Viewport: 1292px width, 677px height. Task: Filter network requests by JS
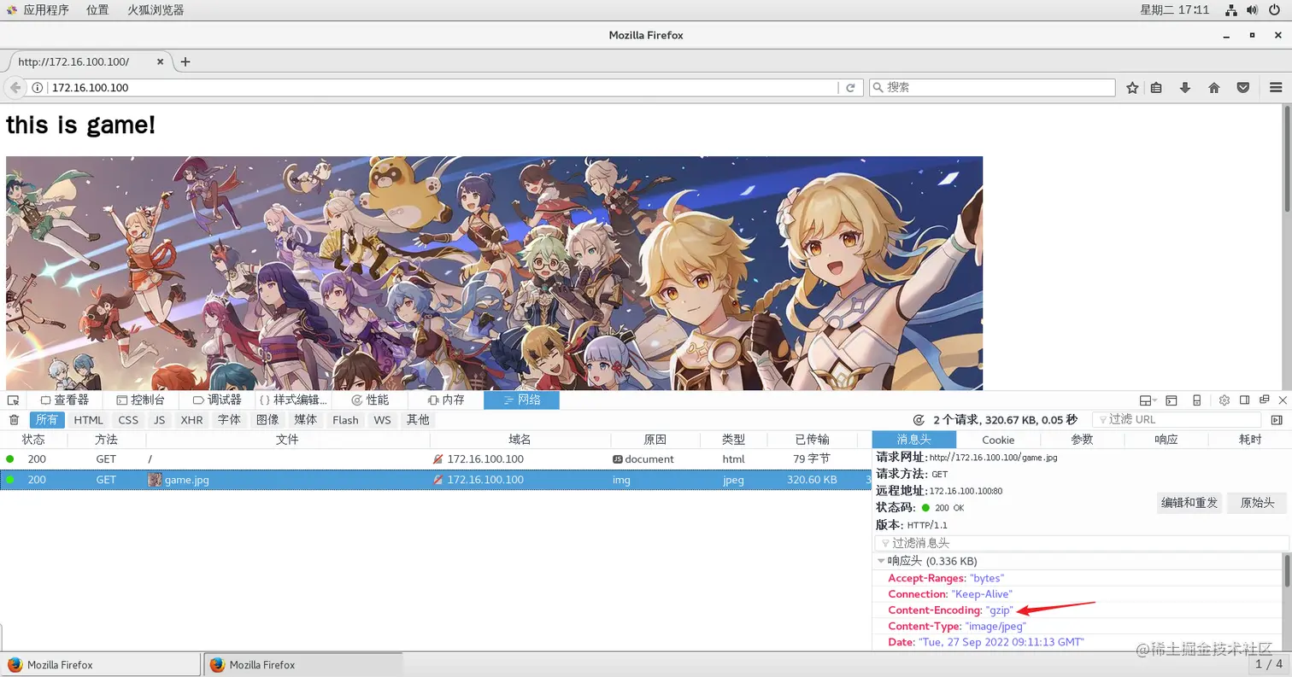160,420
